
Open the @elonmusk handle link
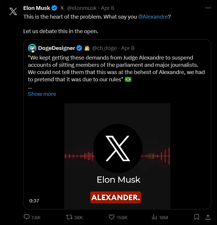(82, 8)
